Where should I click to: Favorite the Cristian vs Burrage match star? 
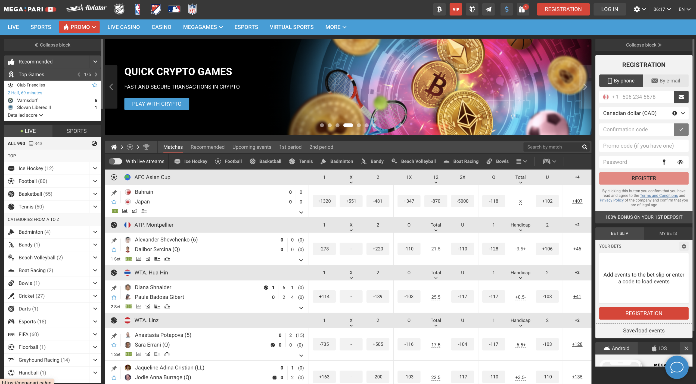coord(114,378)
